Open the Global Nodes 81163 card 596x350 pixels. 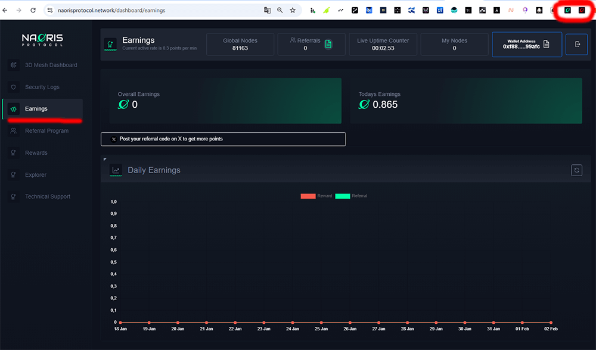(x=240, y=45)
